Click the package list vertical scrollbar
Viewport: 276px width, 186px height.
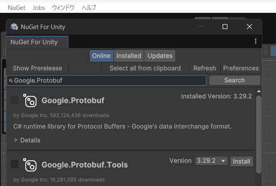coord(259,135)
